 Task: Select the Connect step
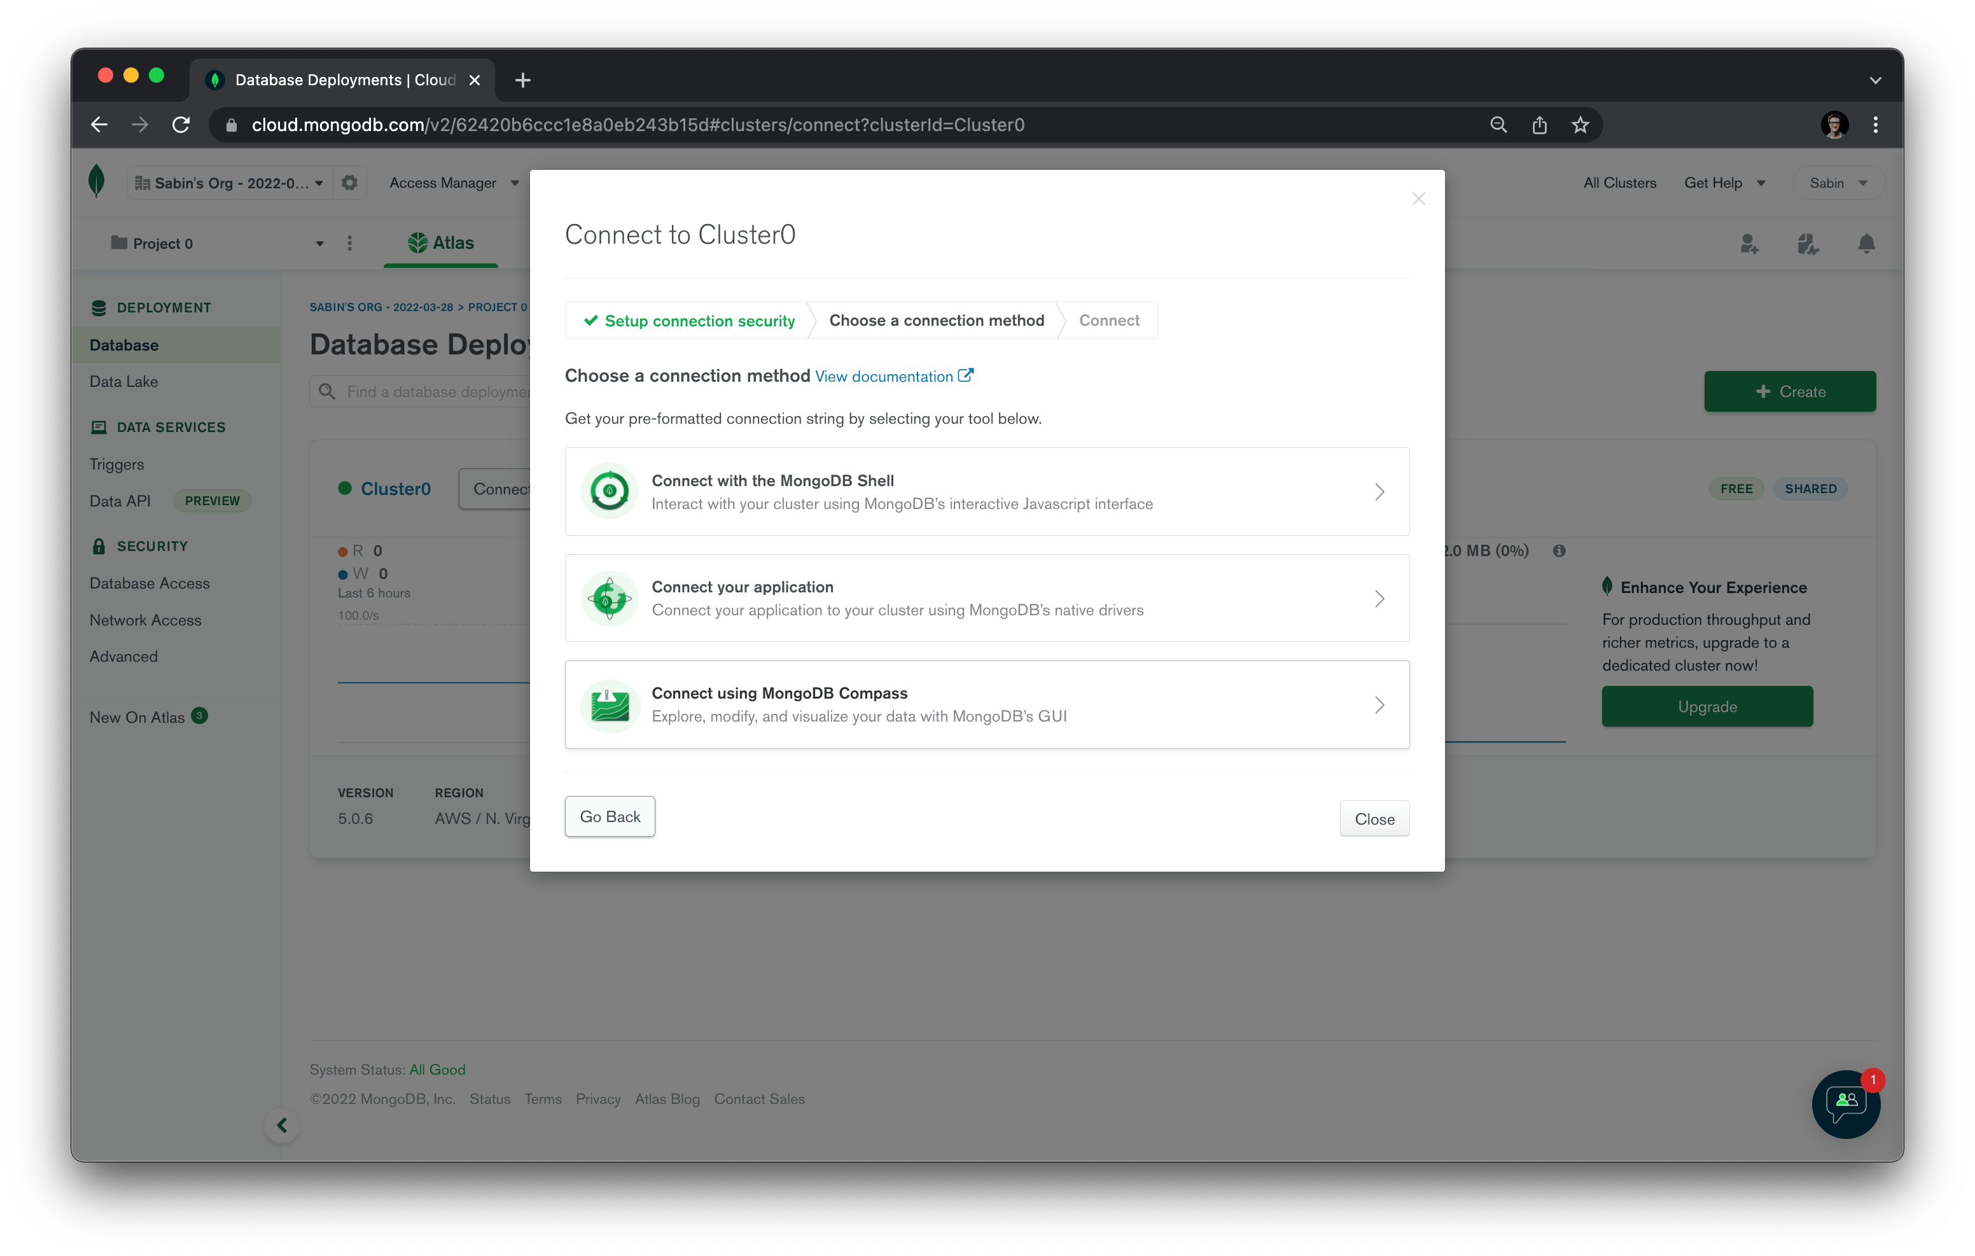(1109, 321)
